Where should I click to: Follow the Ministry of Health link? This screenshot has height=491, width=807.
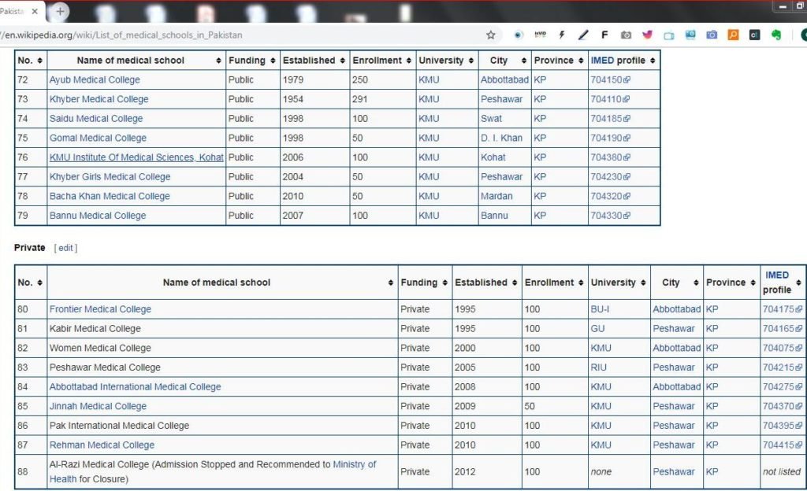[x=355, y=464]
